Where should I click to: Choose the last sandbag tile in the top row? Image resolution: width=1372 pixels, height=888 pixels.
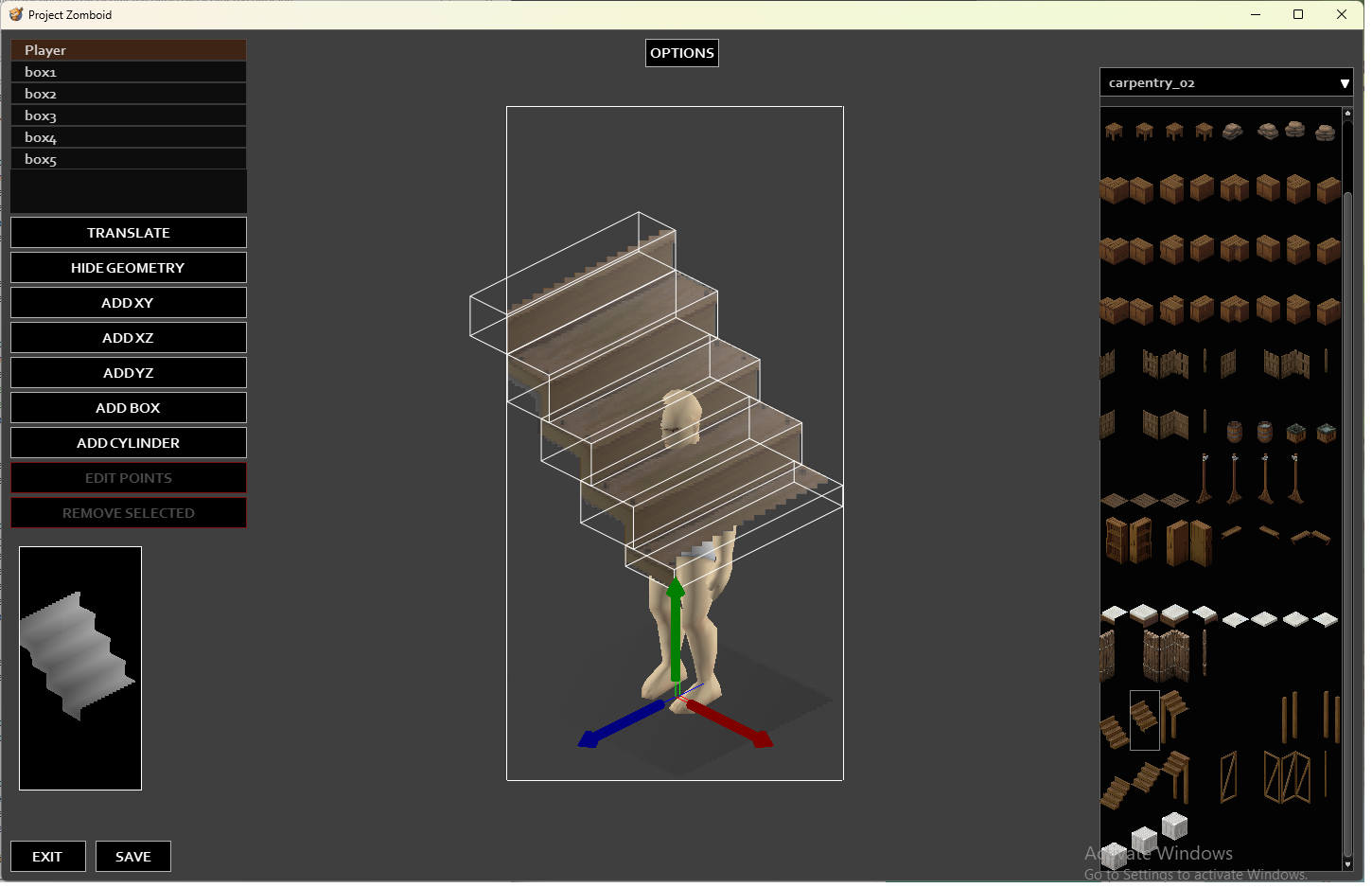[1326, 133]
